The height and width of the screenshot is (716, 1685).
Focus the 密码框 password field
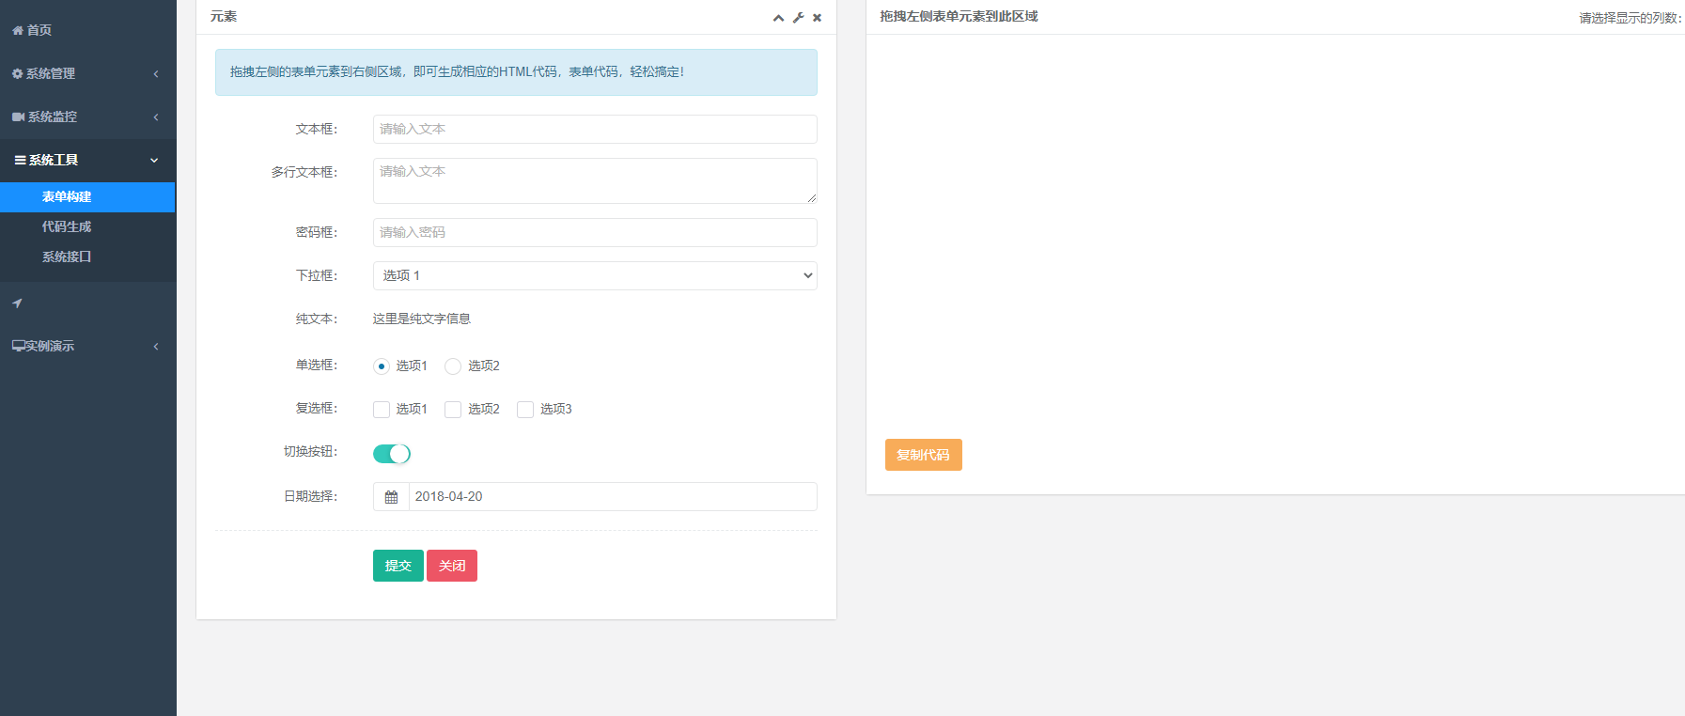pos(595,232)
